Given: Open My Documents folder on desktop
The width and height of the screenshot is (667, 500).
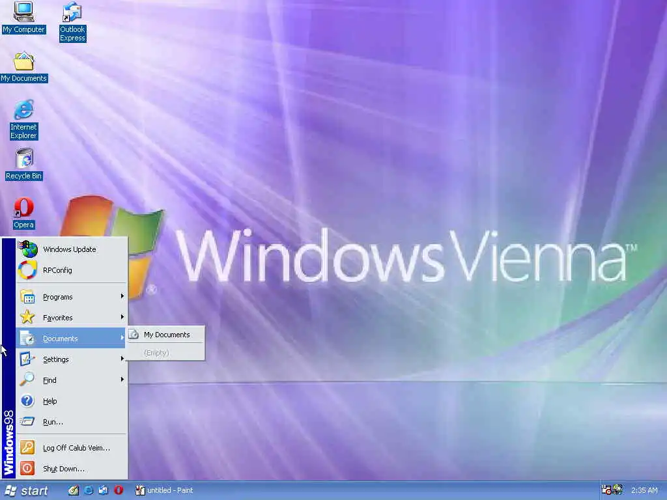Looking at the screenshot, I should [24, 67].
